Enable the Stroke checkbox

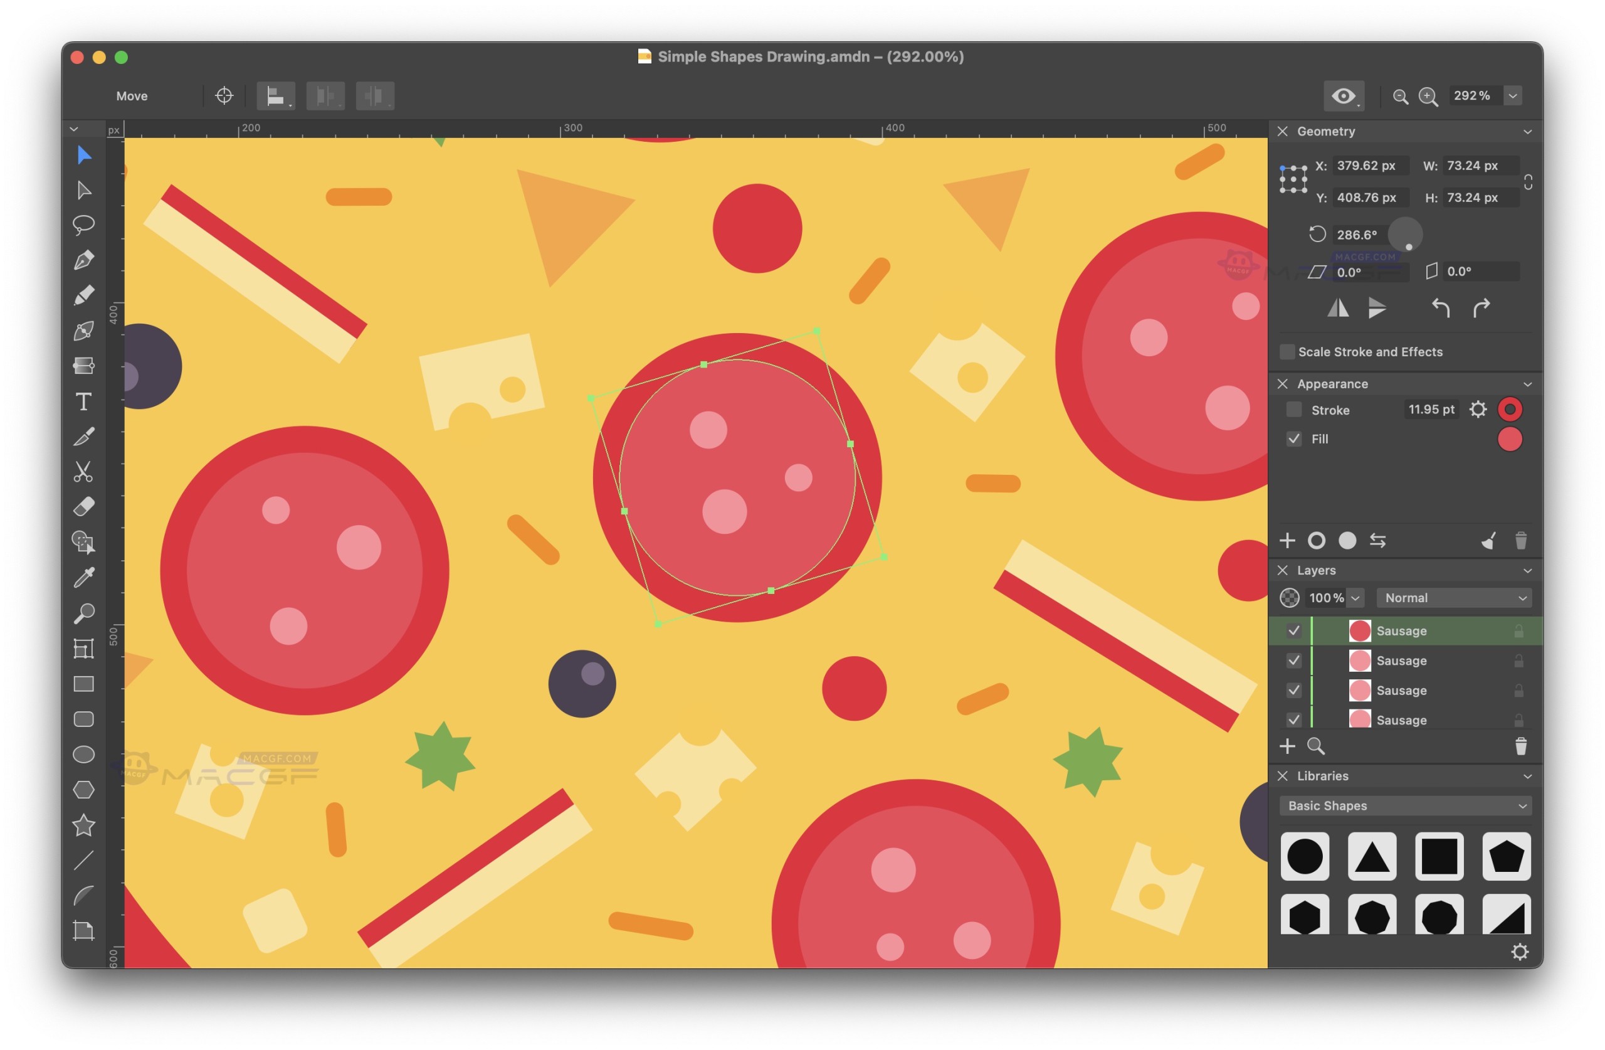pyautogui.click(x=1293, y=410)
